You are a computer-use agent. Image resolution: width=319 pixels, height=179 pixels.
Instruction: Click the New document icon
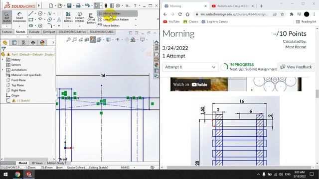pyautogui.click(x=51, y=5)
